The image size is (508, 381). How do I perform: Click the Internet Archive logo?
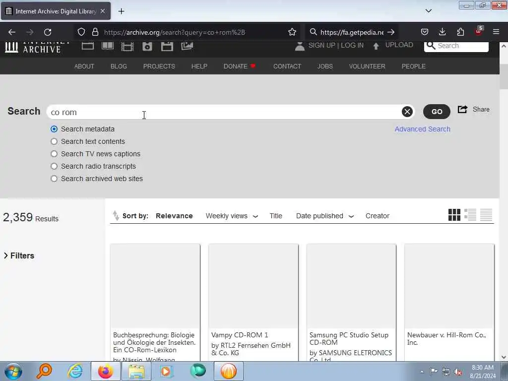pyautogui.click(x=37, y=47)
